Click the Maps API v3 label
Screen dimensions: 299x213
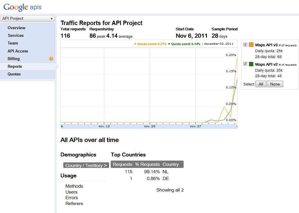click(266, 45)
